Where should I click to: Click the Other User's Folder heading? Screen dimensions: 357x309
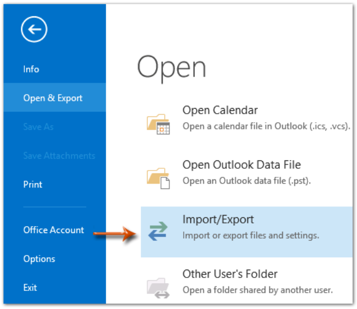tap(230, 274)
